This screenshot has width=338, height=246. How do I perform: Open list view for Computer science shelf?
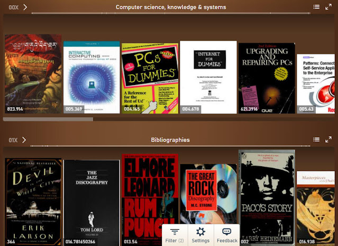(316, 7)
